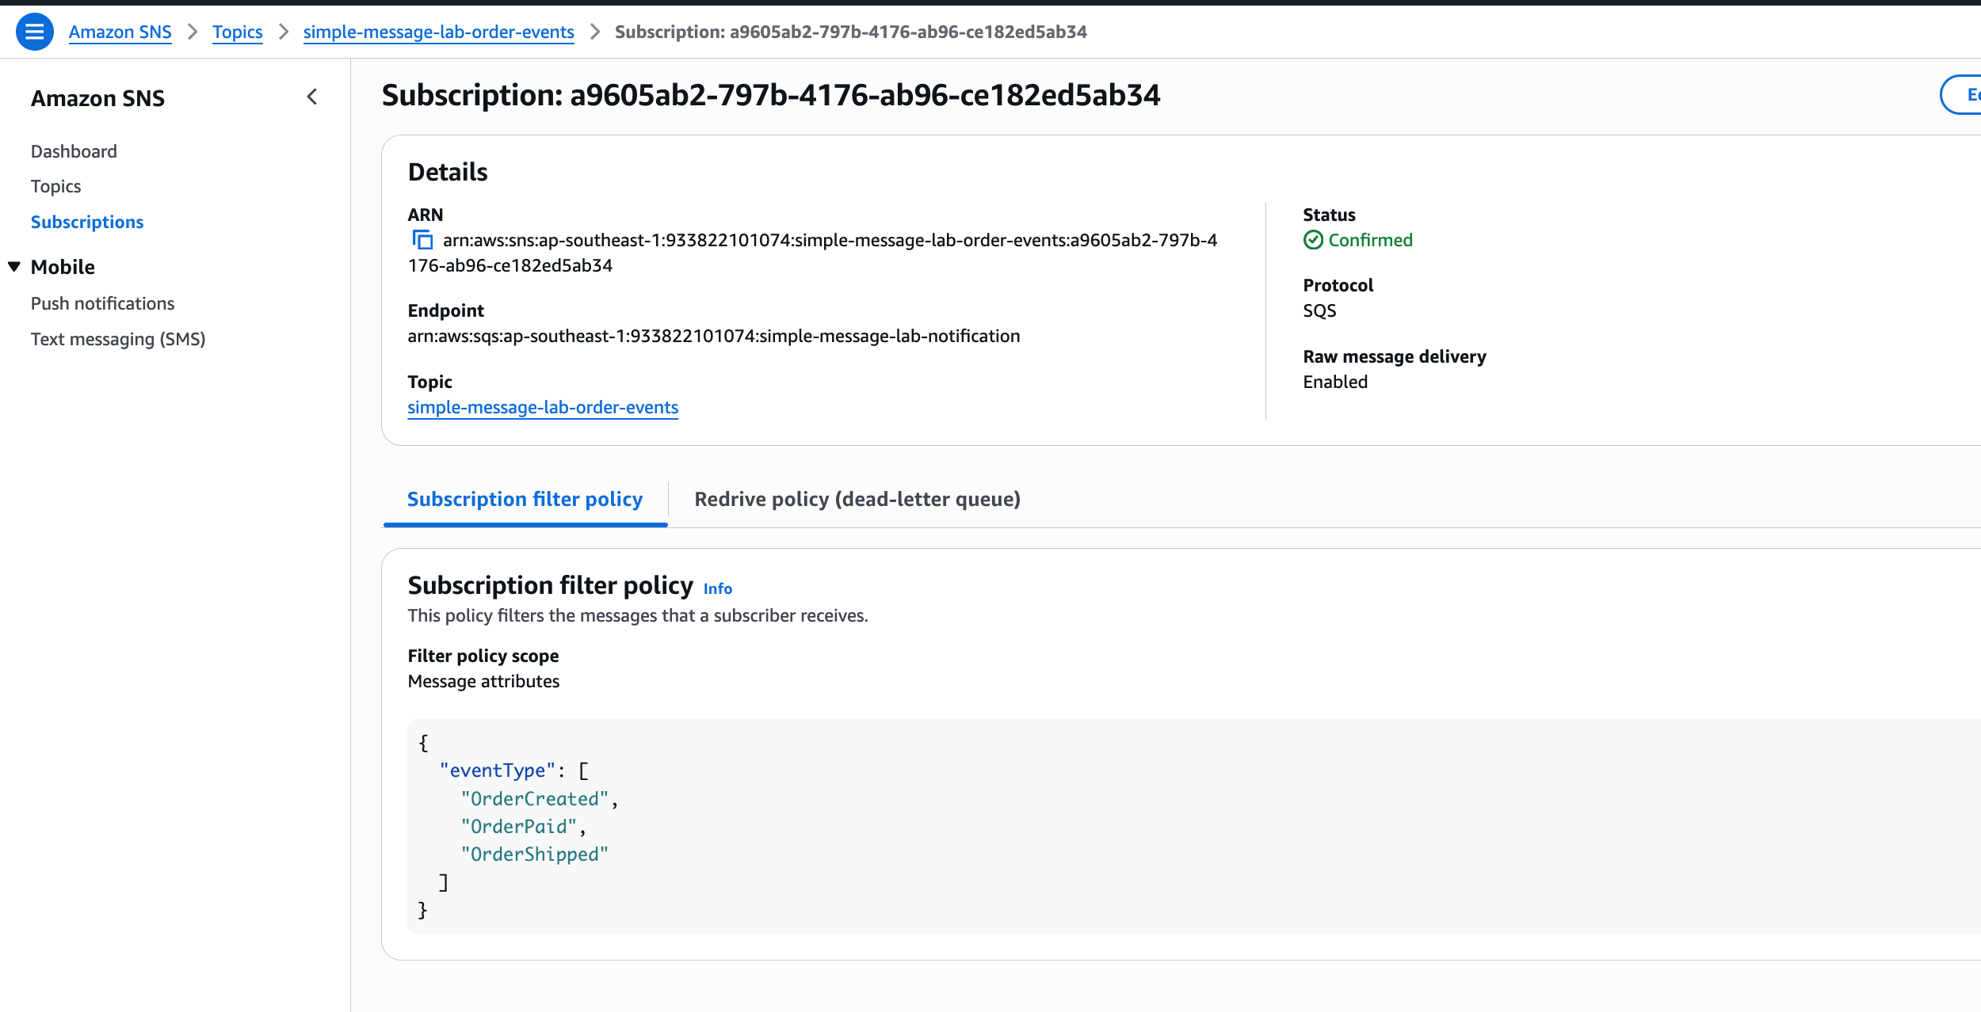The width and height of the screenshot is (1981, 1012).
Task: Select the Subscription filter policy tab
Action: pyautogui.click(x=525, y=500)
